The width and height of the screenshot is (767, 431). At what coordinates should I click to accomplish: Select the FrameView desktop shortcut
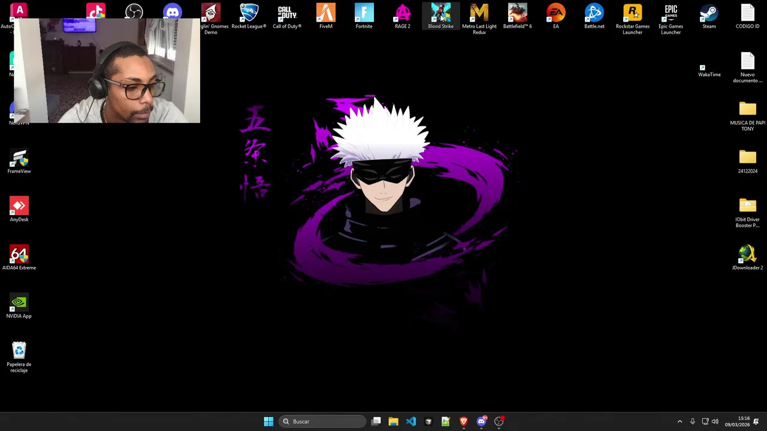19,162
